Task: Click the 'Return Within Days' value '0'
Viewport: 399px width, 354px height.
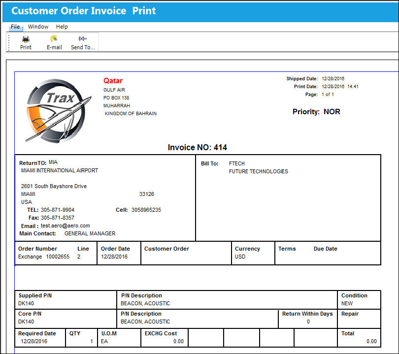Action: [308, 322]
